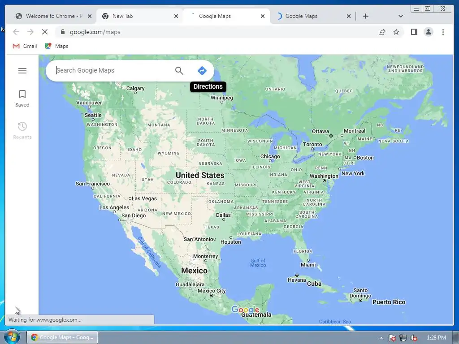This screenshot has height=344, width=459.
Task: Toggle the Chrome side panel icon
Action: point(414,32)
